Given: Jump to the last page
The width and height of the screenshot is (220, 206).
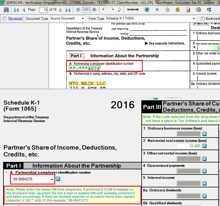Looking at the screenshot, I should point(68,10).
